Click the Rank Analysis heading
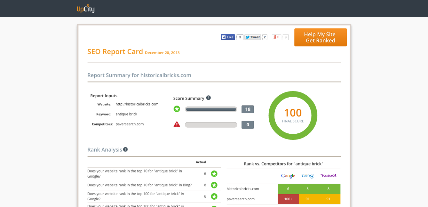Image resolution: width=428 pixels, height=207 pixels. pyautogui.click(x=105, y=149)
